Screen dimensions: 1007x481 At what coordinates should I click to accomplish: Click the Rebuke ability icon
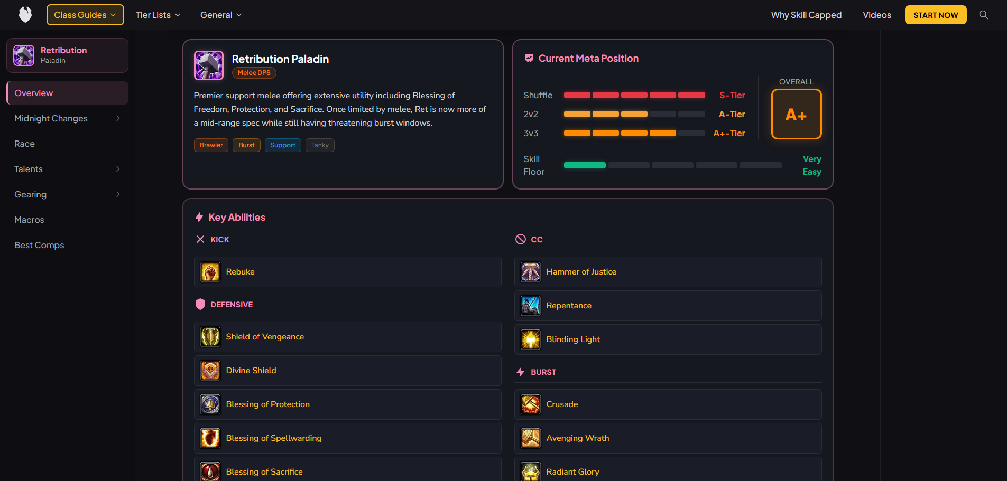(x=210, y=271)
